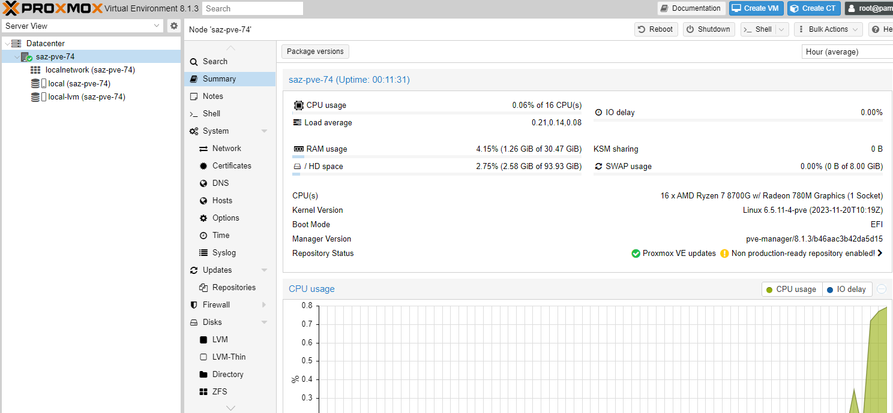Open the LVM-Thin item
Image resolution: width=893 pixels, height=413 pixels.
tap(230, 357)
